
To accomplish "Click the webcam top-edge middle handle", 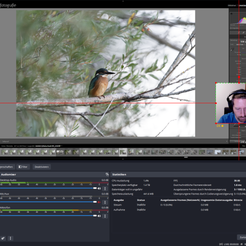I will point(239,83).
